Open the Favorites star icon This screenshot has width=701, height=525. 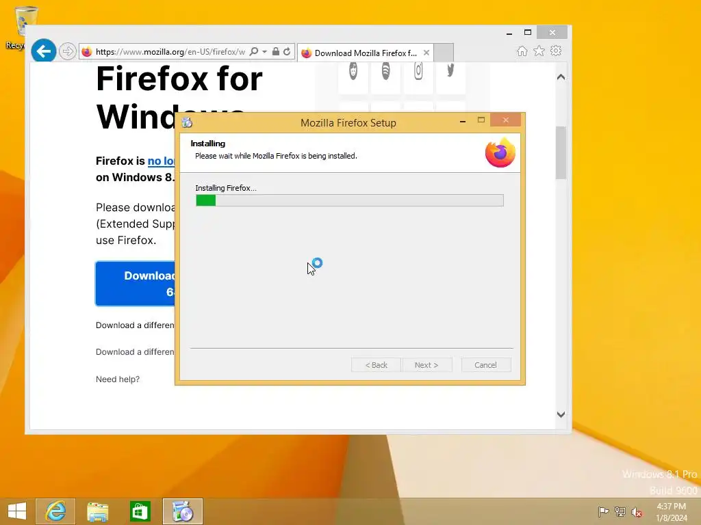[x=539, y=51]
